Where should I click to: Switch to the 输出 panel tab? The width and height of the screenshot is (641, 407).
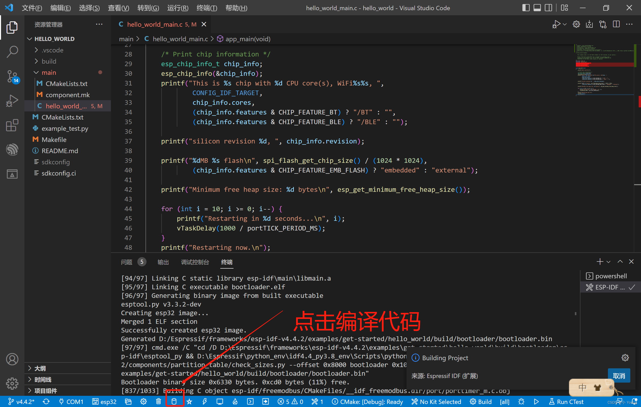pyautogui.click(x=163, y=262)
